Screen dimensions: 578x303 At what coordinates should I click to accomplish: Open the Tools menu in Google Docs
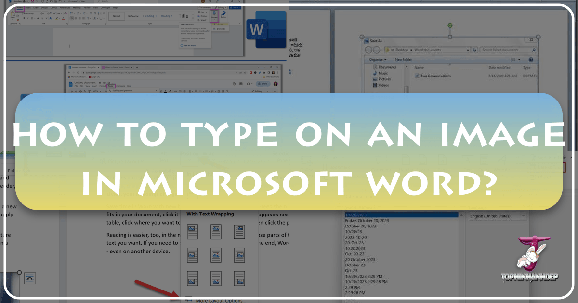(112, 86)
